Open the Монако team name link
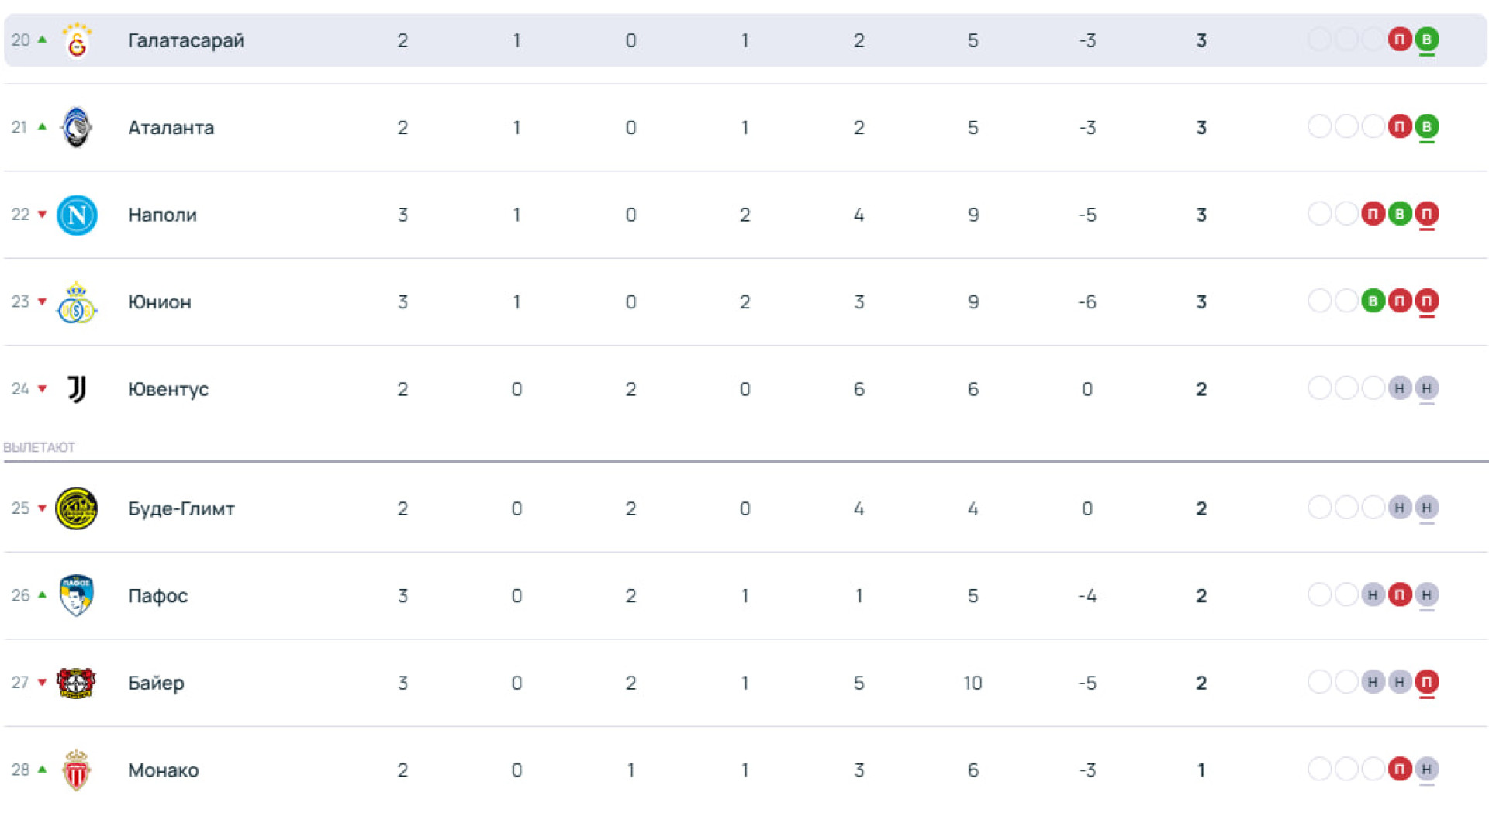 (x=163, y=770)
